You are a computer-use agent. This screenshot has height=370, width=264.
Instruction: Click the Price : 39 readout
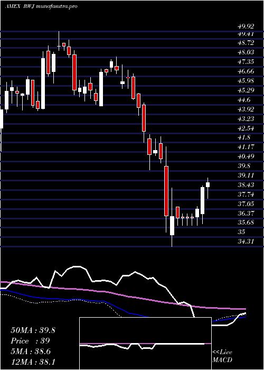click(x=30, y=341)
